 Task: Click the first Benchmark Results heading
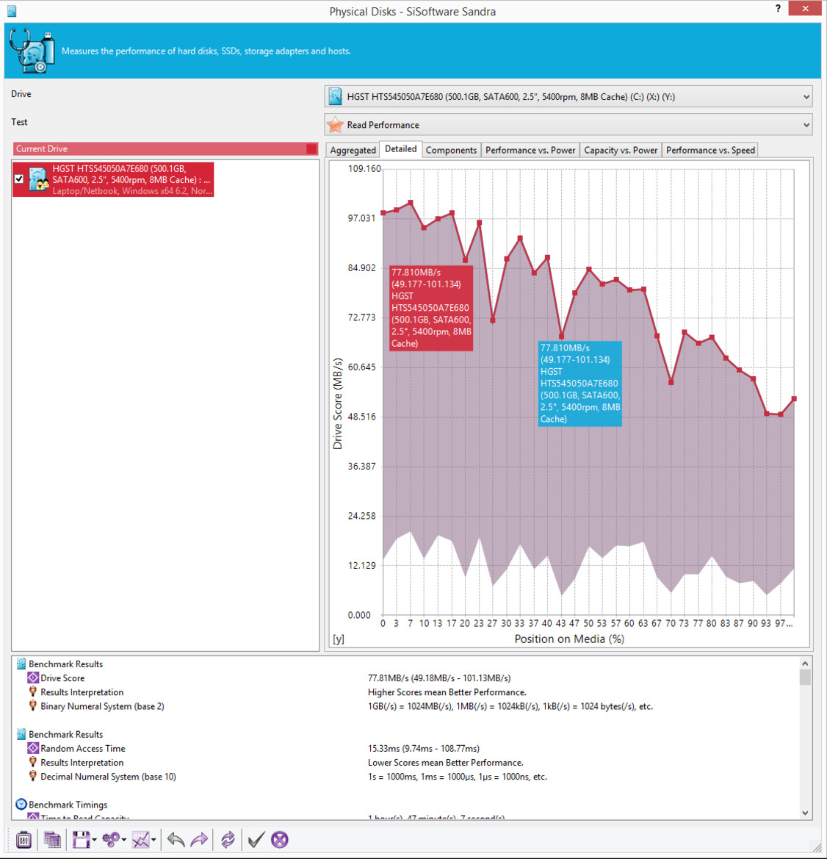(x=65, y=664)
